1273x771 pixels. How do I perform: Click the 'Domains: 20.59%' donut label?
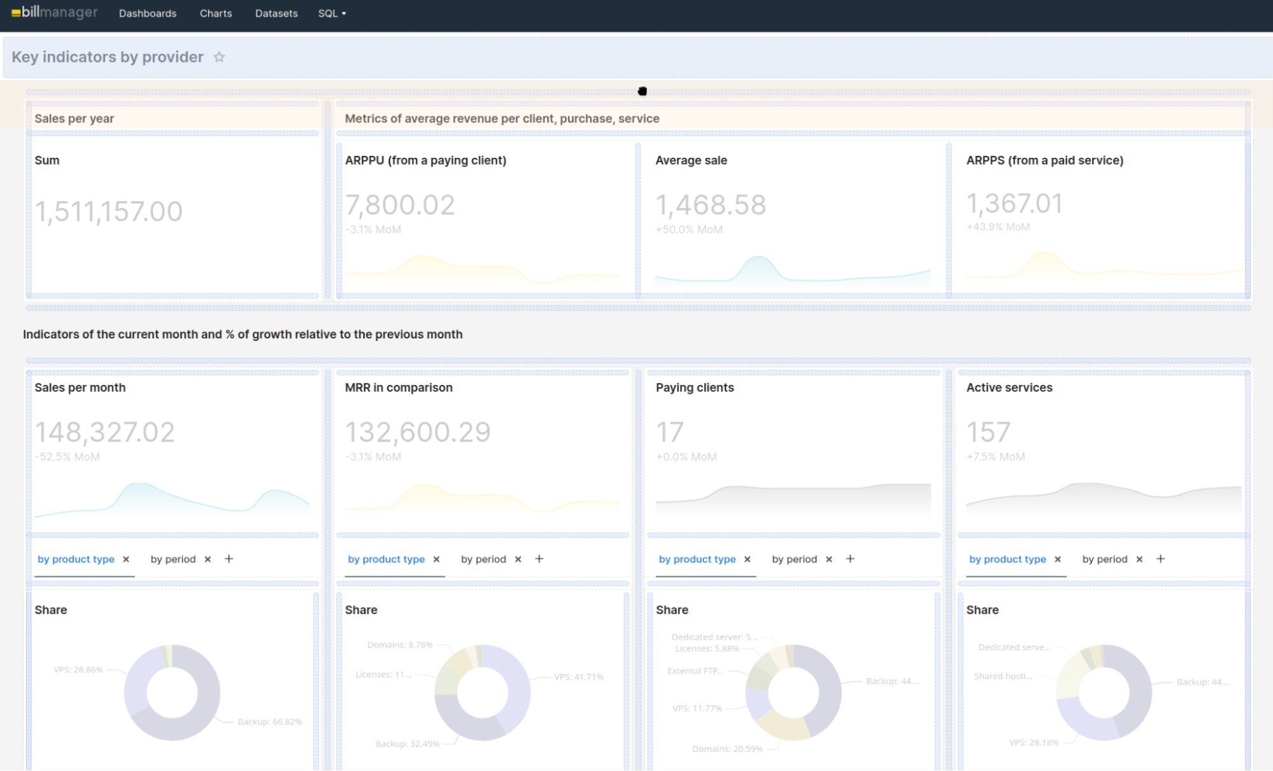point(727,749)
